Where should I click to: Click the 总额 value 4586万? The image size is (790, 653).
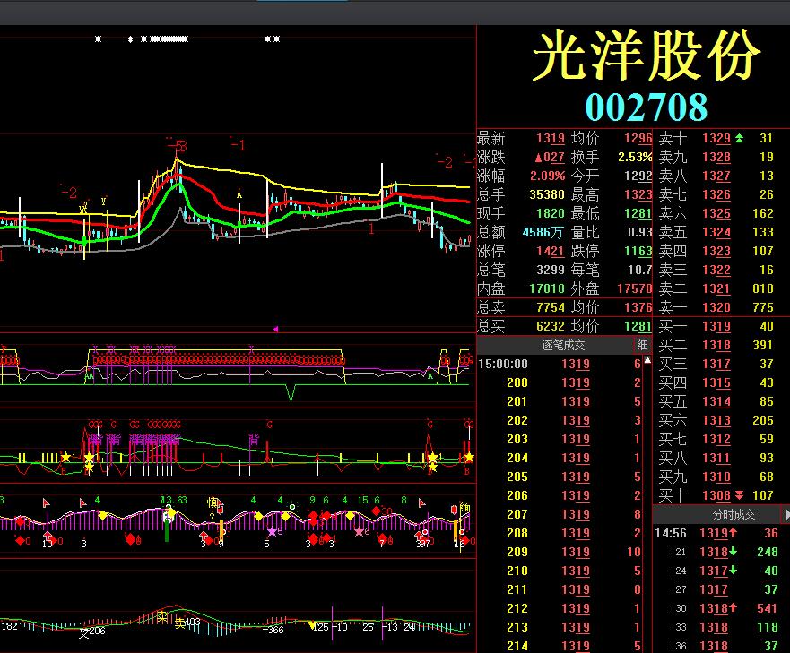[x=543, y=233]
